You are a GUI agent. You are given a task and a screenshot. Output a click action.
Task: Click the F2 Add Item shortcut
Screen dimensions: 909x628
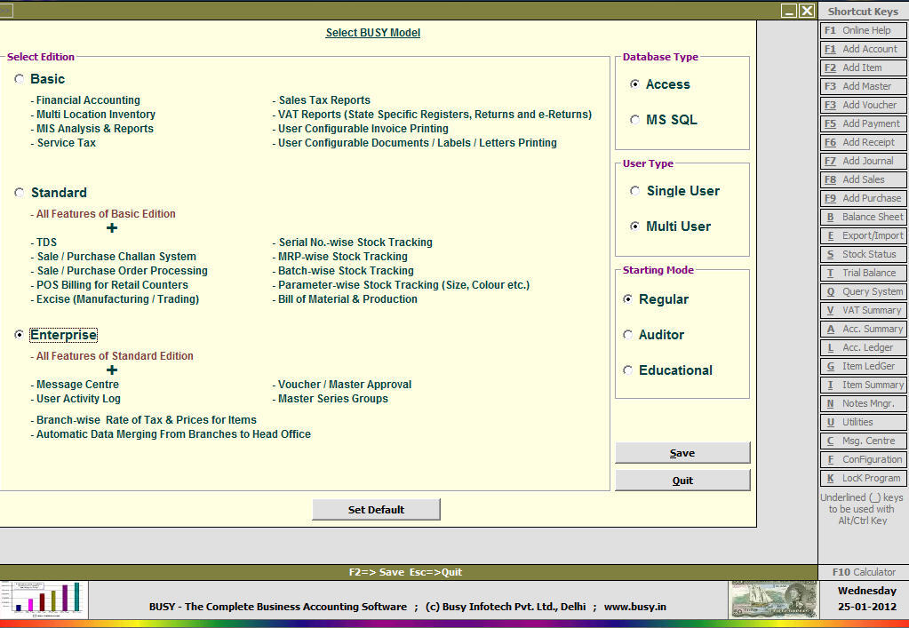(863, 68)
